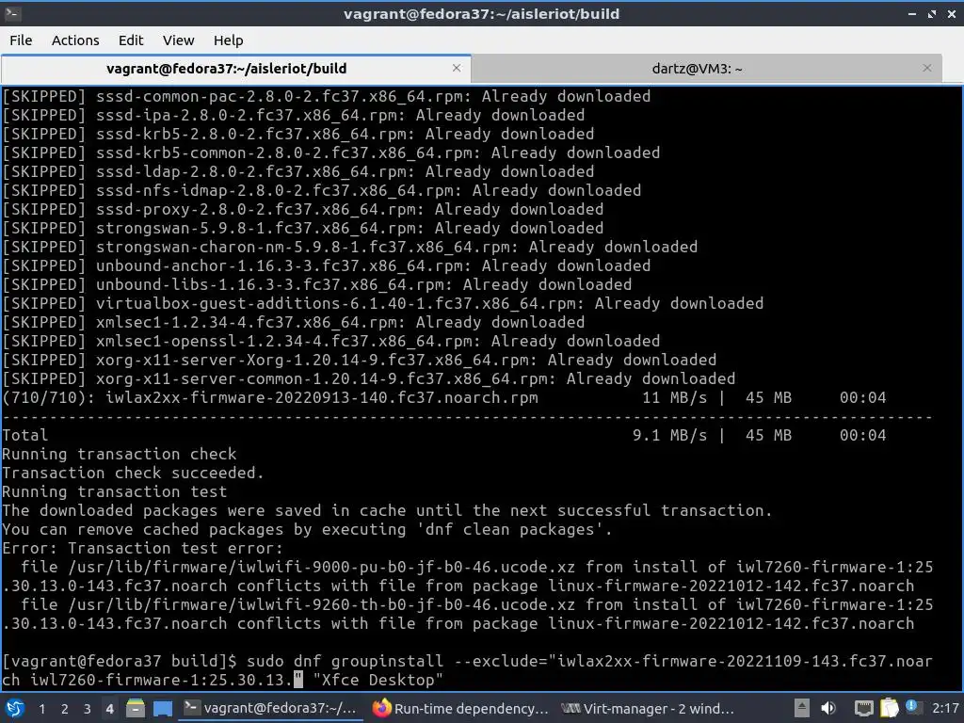The image size is (964, 723).
Task: Switch to workspace 2 in the pager
Action: click(64, 709)
